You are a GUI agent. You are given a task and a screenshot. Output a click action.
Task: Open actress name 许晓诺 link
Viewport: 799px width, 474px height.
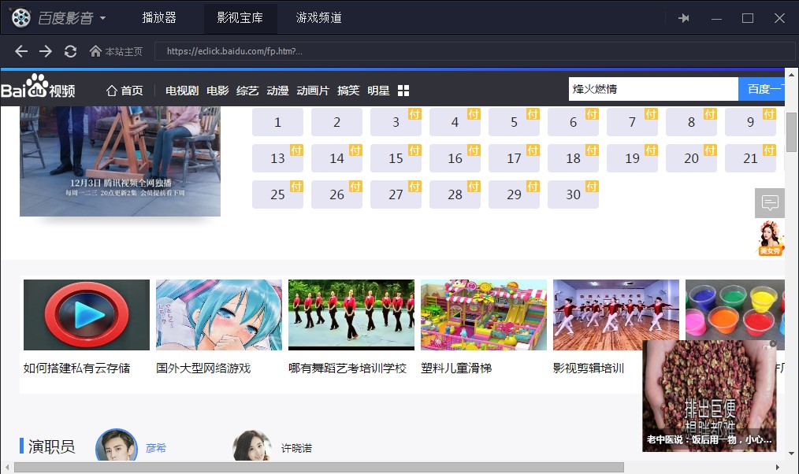(296, 448)
